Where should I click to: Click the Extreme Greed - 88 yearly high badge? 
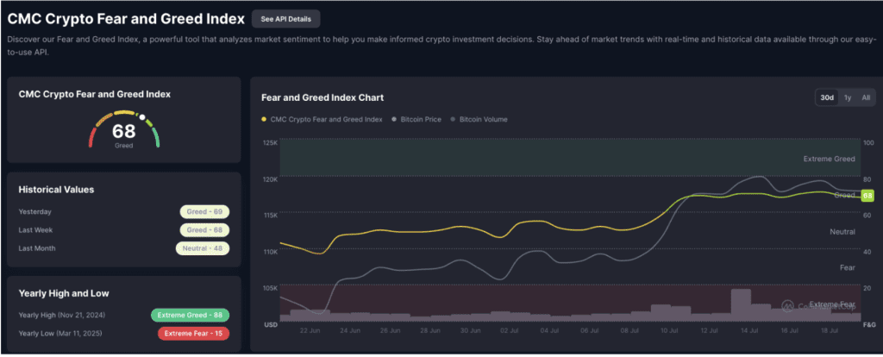[190, 315]
